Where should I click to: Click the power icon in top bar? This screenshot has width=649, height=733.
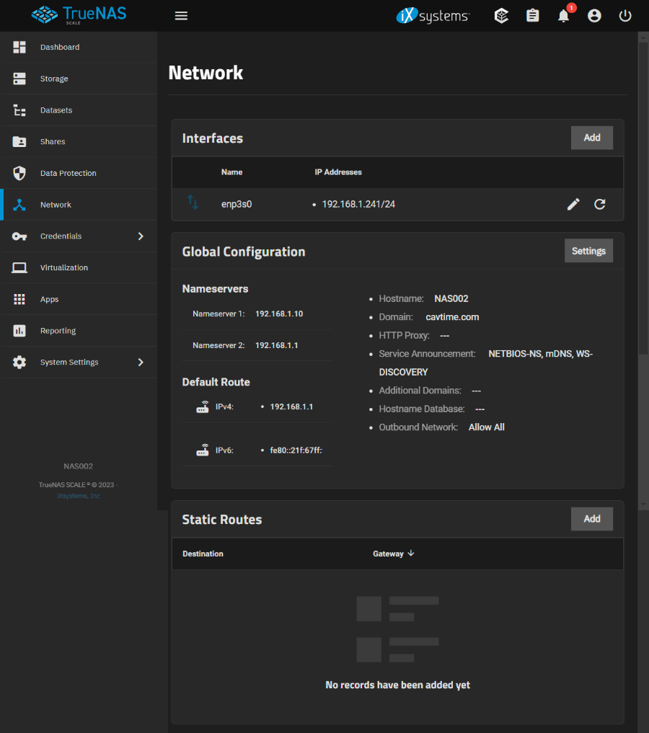pos(625,16)
